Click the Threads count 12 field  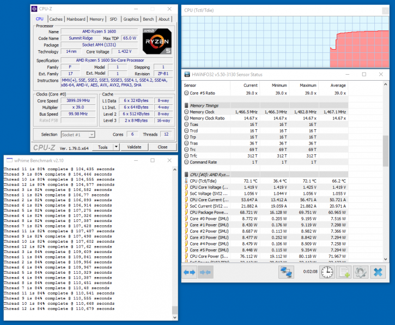(x=166, y=134)
